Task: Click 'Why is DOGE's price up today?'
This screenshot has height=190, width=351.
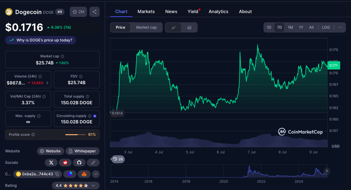Action: tap(40, 40)
